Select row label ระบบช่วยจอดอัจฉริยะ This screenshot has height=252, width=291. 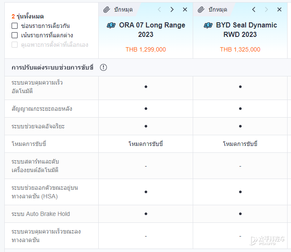click(38, 126)
